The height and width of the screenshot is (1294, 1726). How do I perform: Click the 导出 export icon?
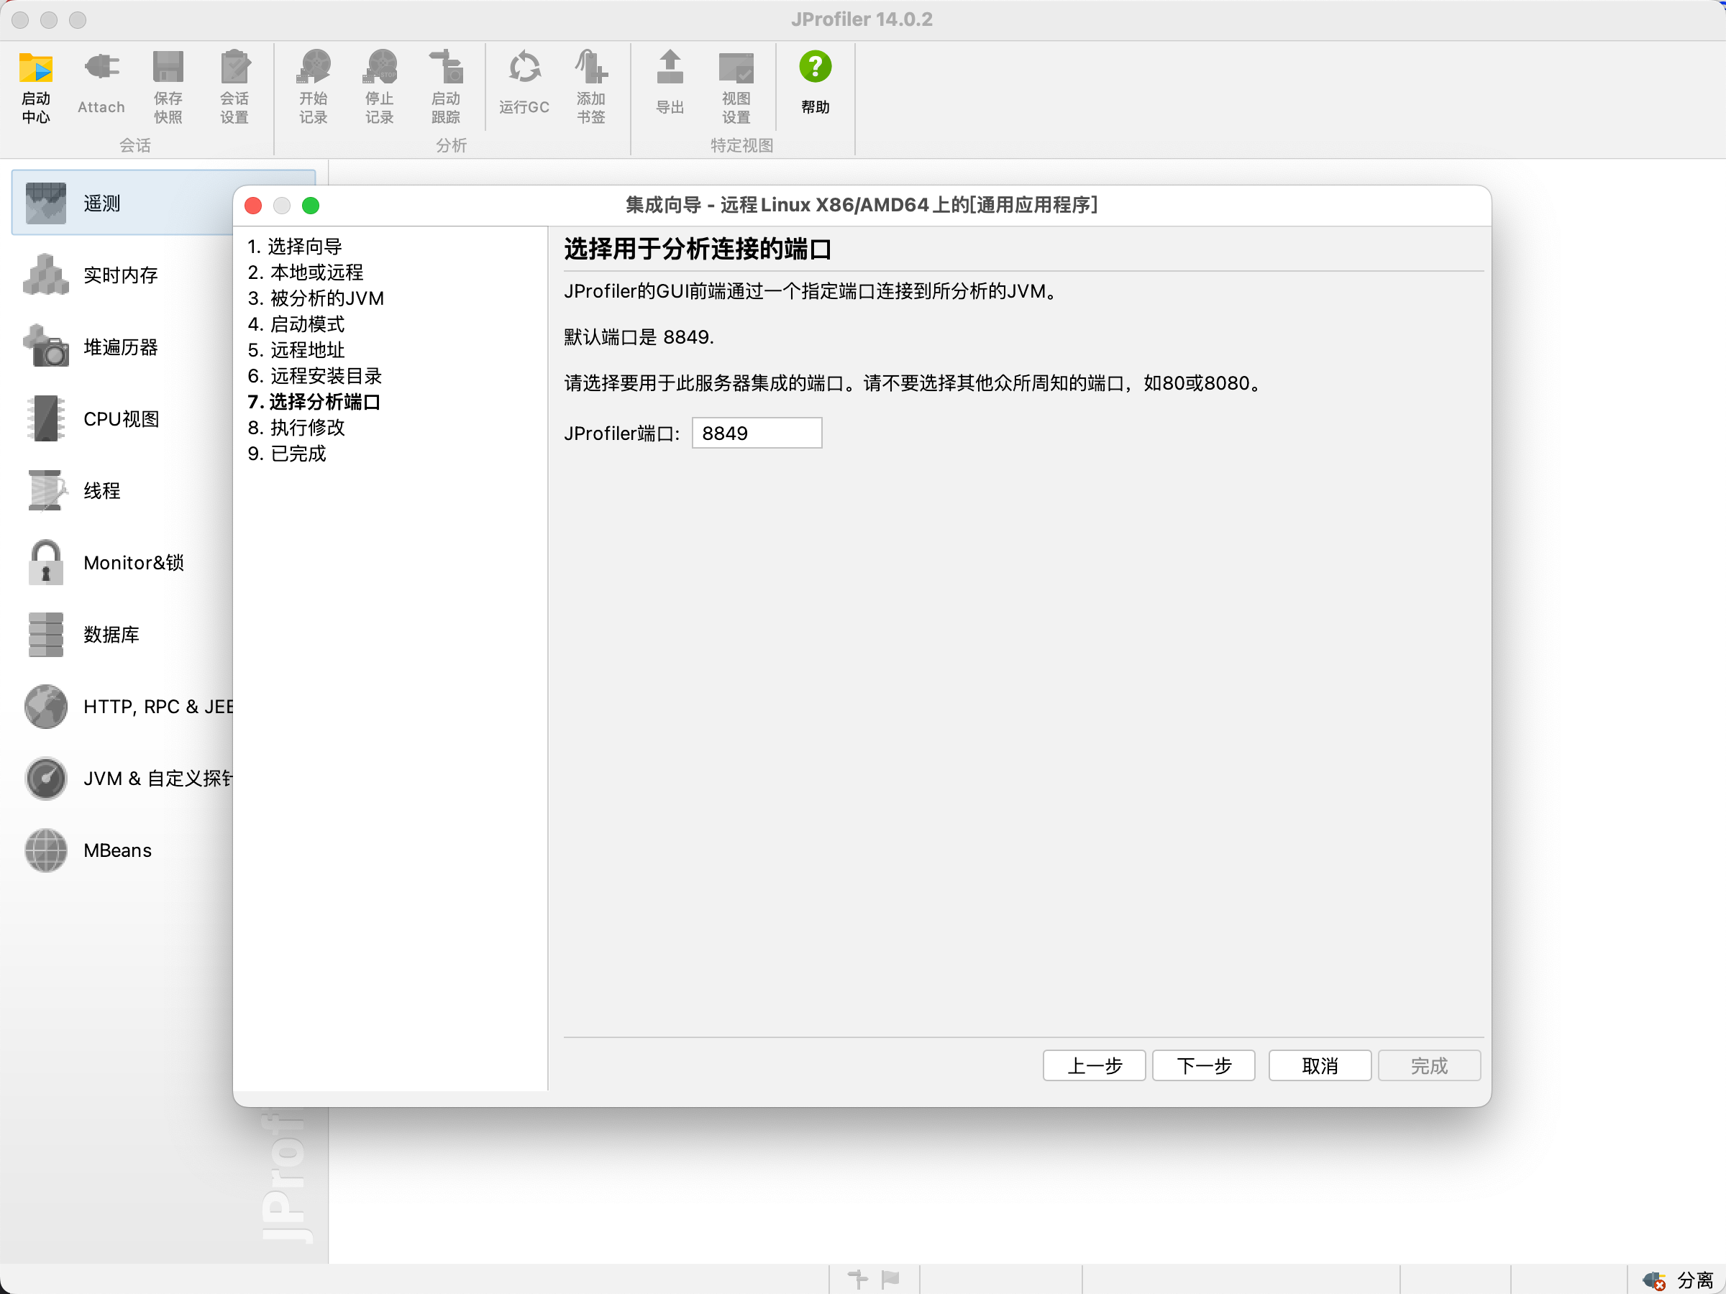coord(670,68)
